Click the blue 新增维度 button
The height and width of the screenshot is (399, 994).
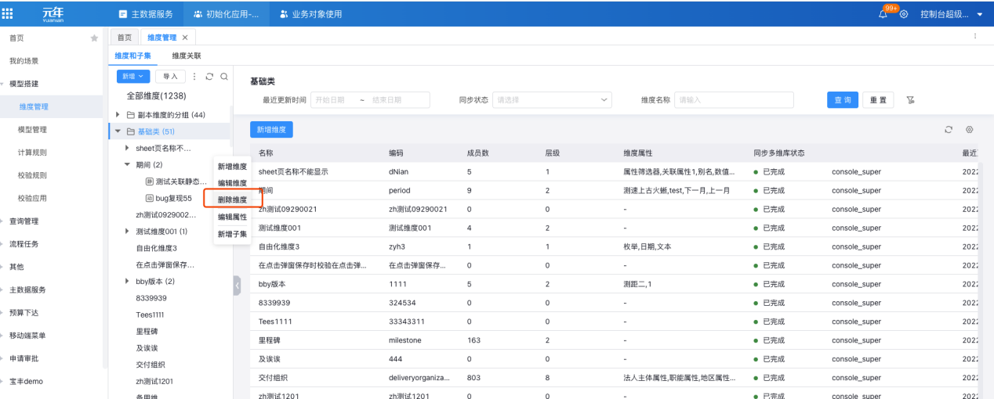coord(271,129)
